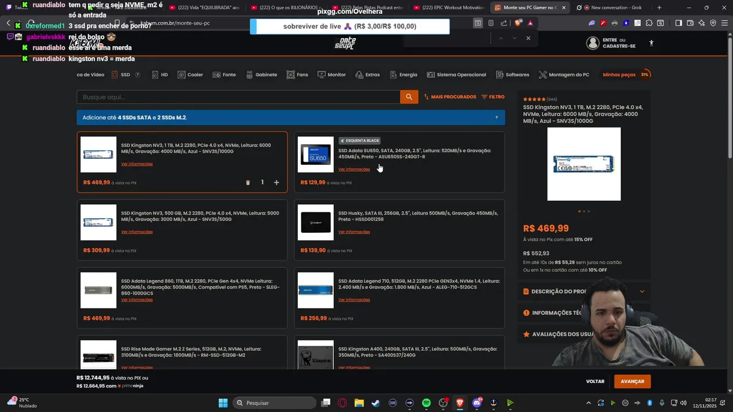
Task: View info link for Kingston NV3 1TB
Action: [137, 164]
